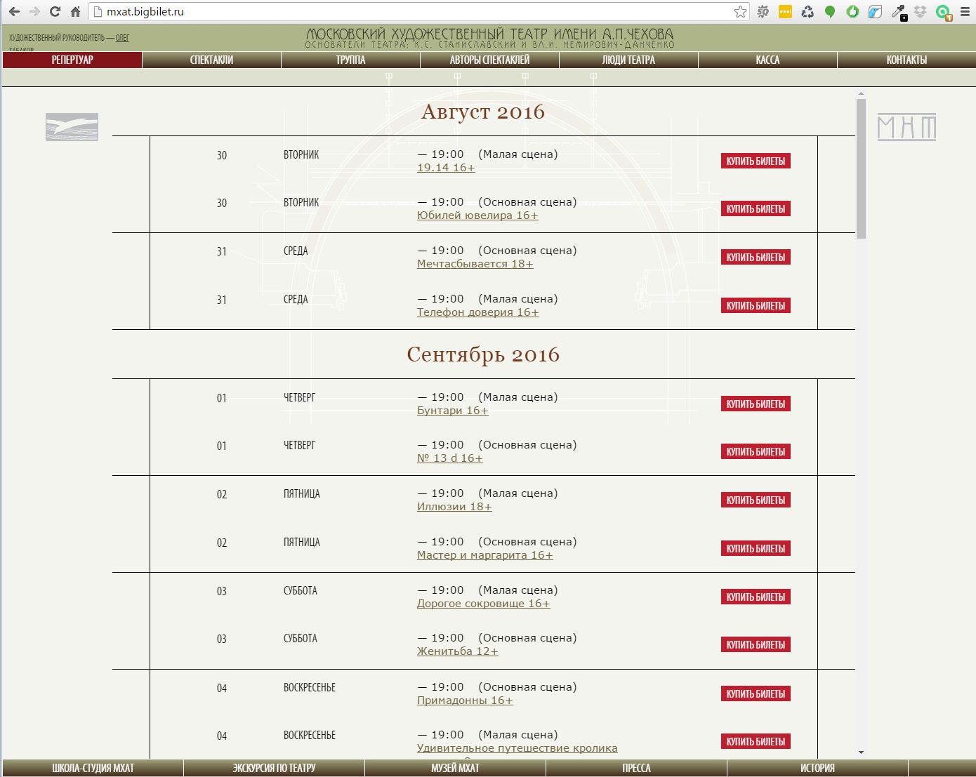Click the recycle arrows extension icon
Image resolution: width=976 pixels, height=777 pixels.
tap(807, 12)
